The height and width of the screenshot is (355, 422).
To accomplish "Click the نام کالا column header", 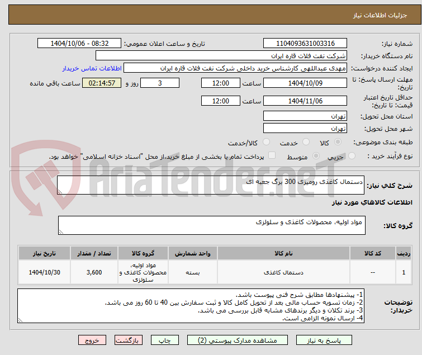I will 284,253.
